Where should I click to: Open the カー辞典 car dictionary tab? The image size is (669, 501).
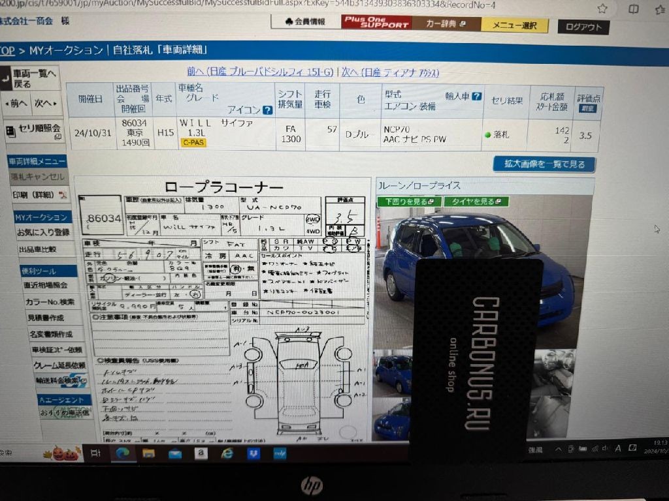point(446,24)
